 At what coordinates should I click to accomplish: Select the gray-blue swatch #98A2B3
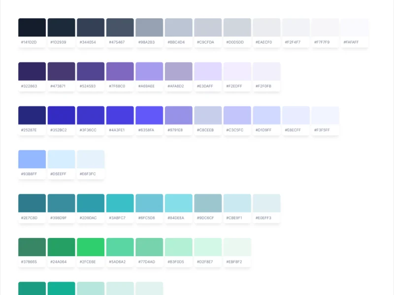[149, 28]
